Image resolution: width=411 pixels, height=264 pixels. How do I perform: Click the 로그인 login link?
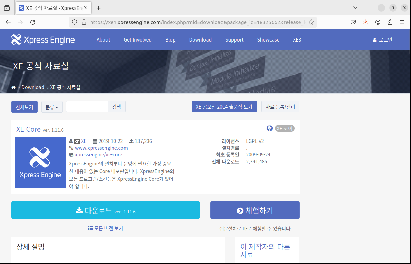click(382, 39)
